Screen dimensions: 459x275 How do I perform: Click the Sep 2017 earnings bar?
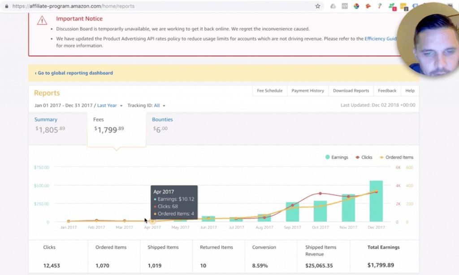[x=292, y=212]
